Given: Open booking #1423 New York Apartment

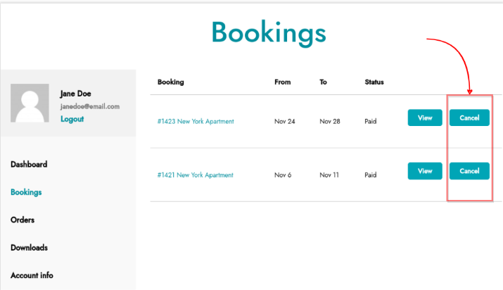Looking at the screenshot, I should click(196, 121).
